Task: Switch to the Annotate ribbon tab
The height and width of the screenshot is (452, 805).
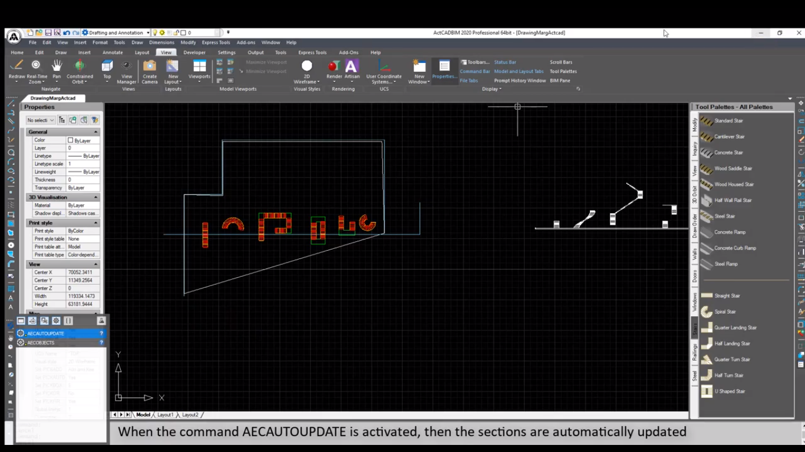Action: click(113, 52)
